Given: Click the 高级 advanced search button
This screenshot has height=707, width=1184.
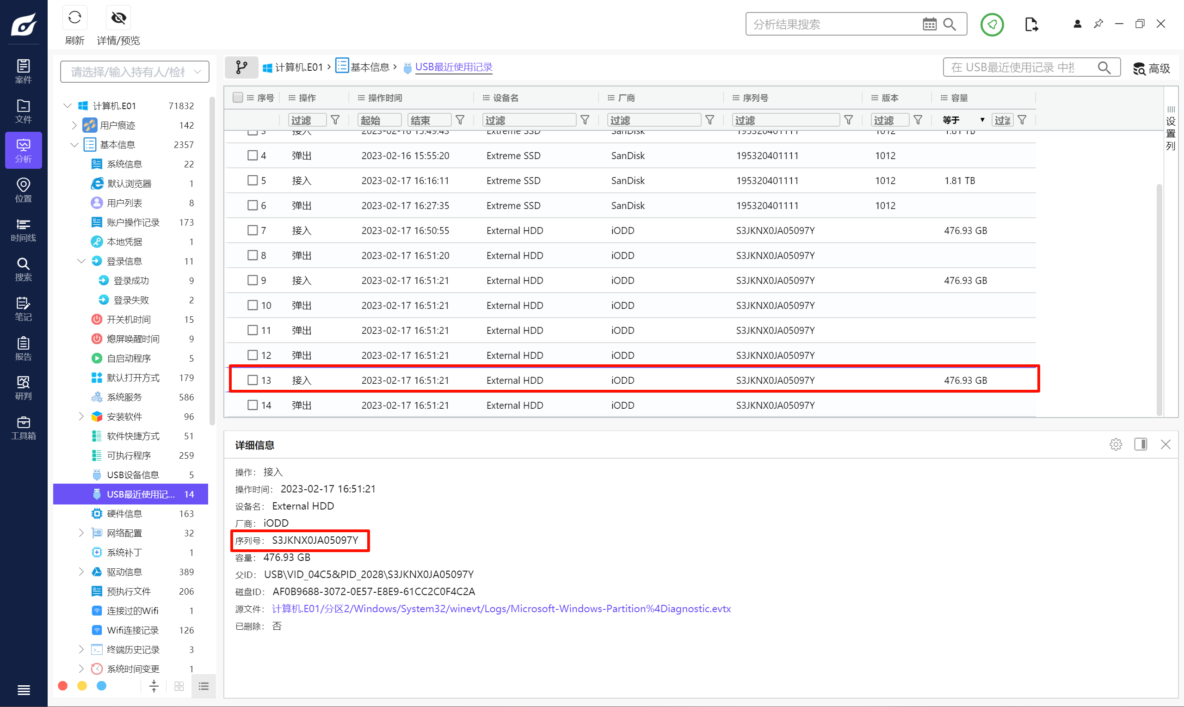Looking at the screenshot, I should click(1151, 68).
